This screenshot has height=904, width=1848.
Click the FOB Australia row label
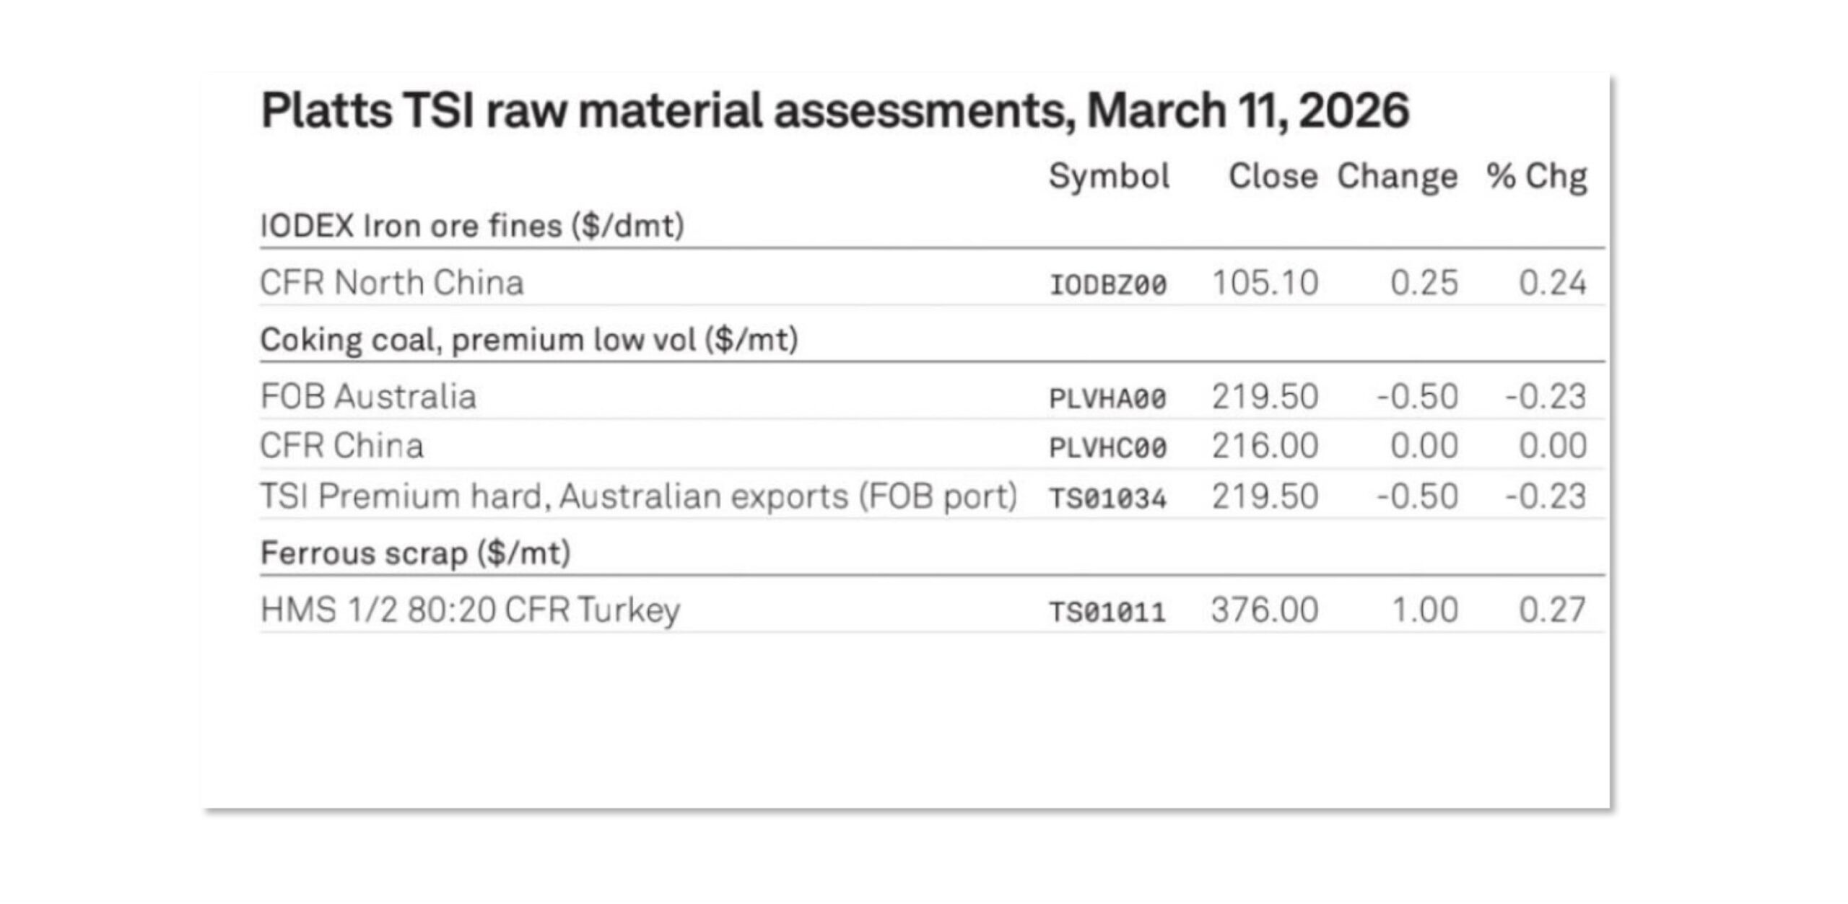[368, 397]
